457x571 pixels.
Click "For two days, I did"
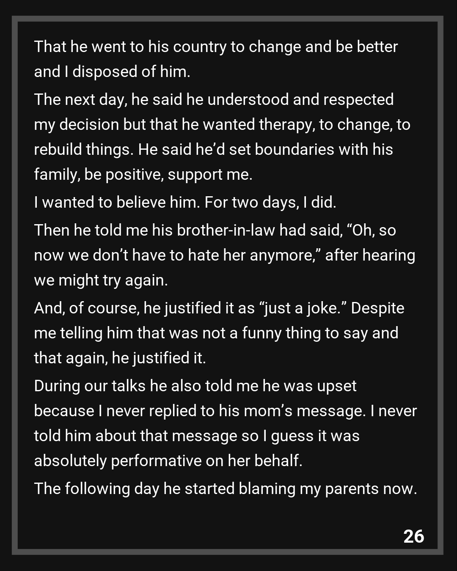pyautogui.click(x=270, y=202)
